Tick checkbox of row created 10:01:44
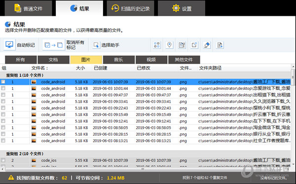The image size is (296, 184). point(3,88)
